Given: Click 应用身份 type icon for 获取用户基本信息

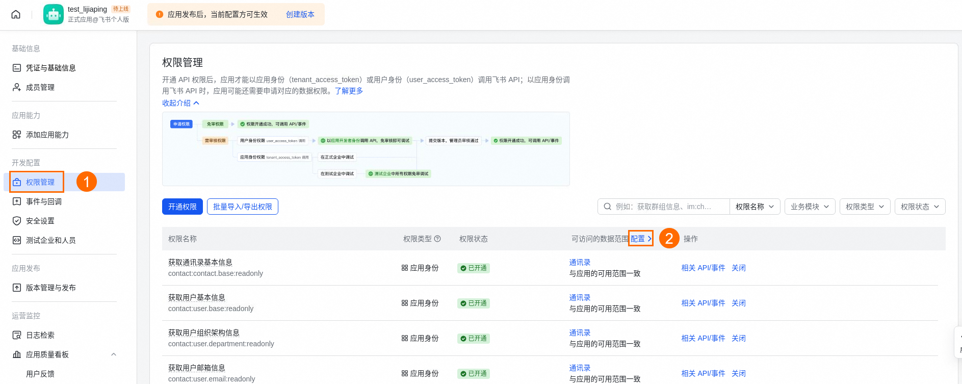Looking at the screenshot, I should [x=405, y=303].
